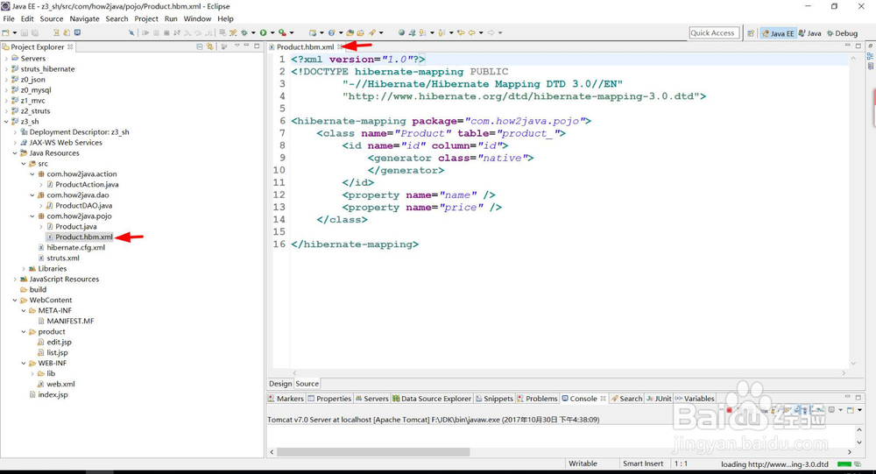Open the Navigate menu
This screenshot has width=876, height=474.
pos(84,18)
